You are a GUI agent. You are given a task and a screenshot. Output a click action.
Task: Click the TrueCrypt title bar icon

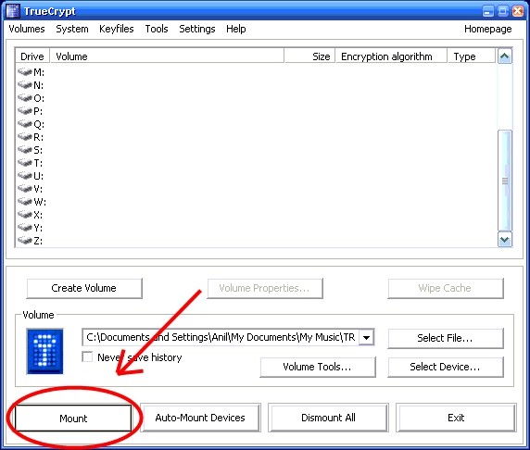[x=13, y=11]
